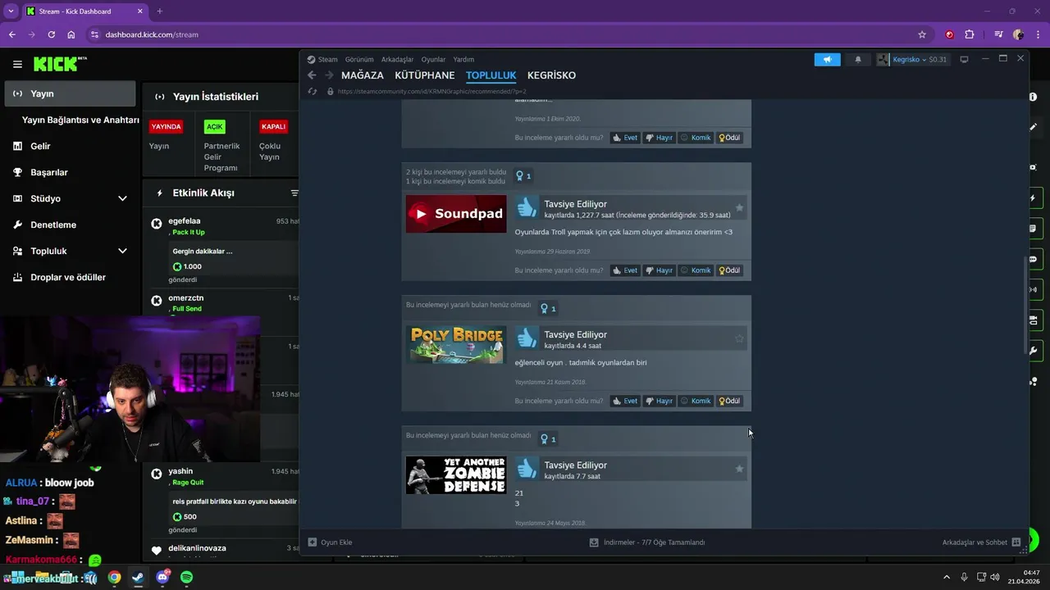
Task: Expand the Stüdyo menu chevron
Action: tap(122, 198)
